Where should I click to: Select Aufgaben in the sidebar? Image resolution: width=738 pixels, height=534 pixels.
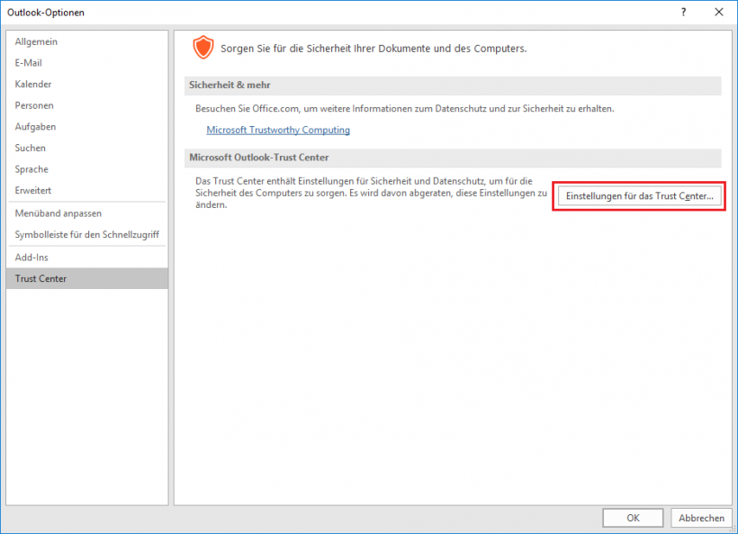tap(35, 127)
